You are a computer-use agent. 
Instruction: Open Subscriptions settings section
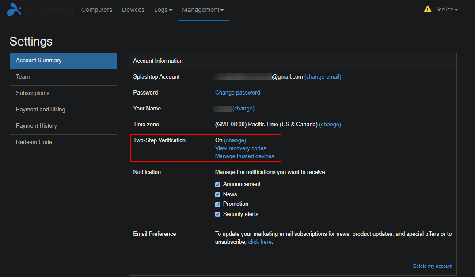pos(63,93)
